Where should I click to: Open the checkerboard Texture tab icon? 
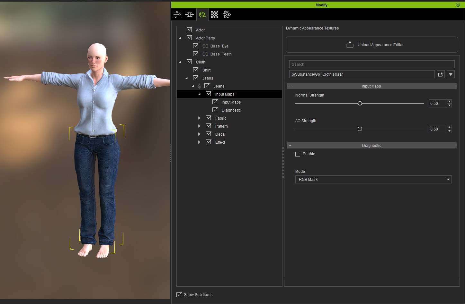click(215, 14)
